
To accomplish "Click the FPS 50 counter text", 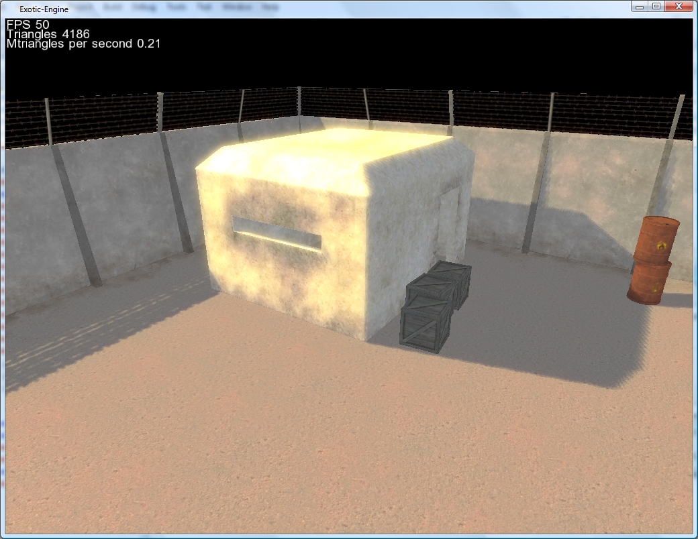I will tap(27, 25).
